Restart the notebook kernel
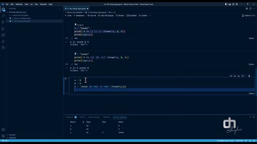This screenshot has height=144, width=257. pyautogui.click(x=120, y=16)
